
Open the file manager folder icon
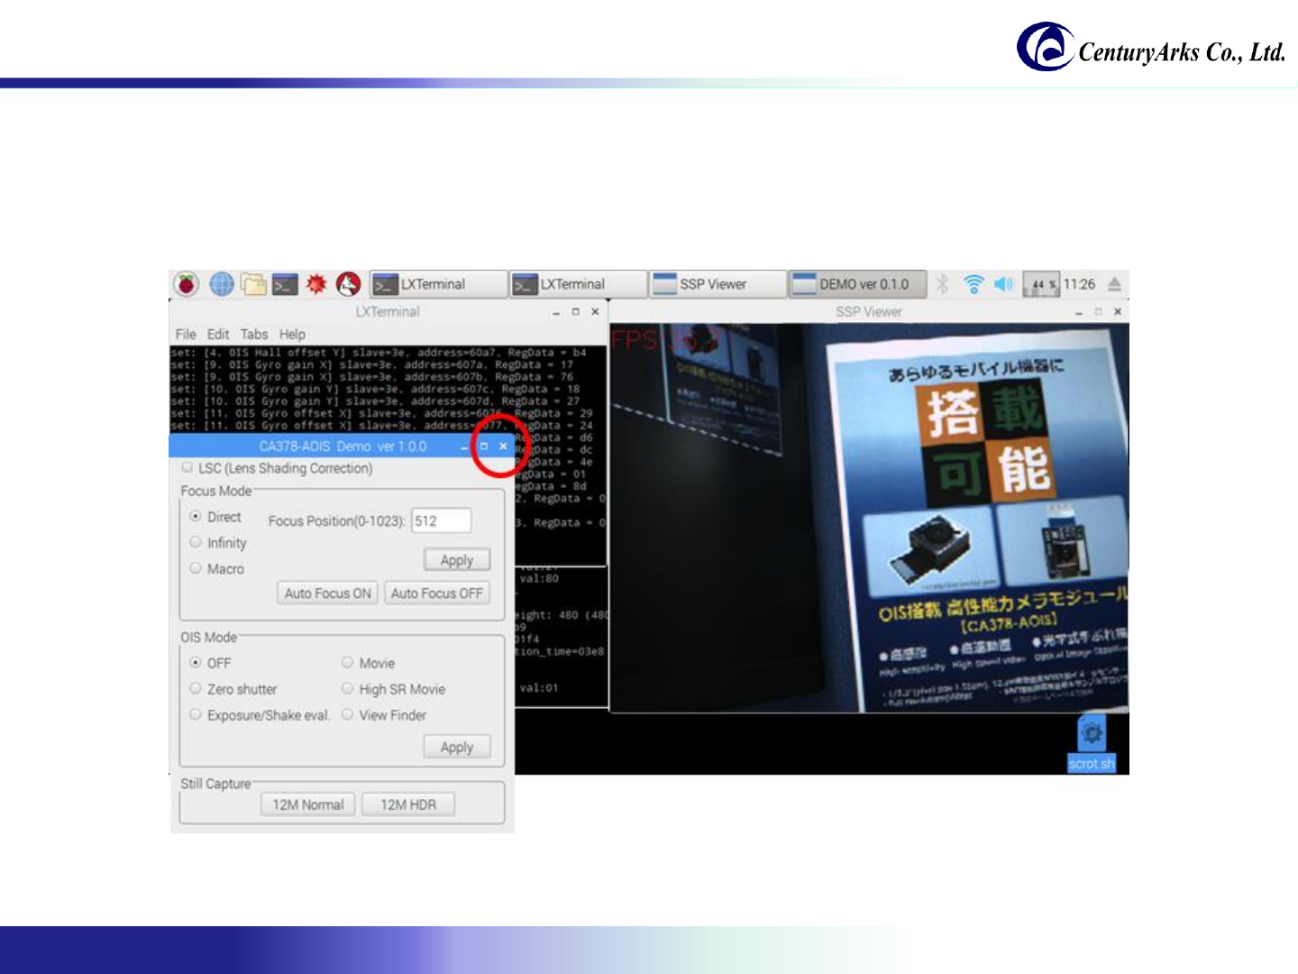pos(253,284)
